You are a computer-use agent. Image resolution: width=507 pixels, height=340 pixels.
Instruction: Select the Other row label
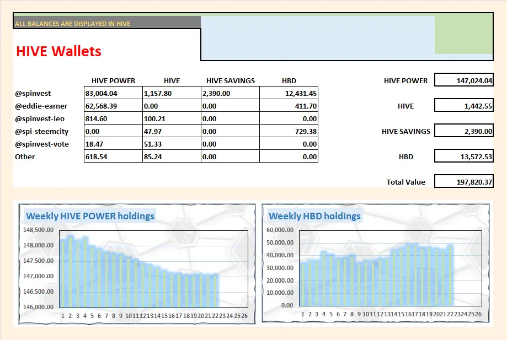pos(25,156)
